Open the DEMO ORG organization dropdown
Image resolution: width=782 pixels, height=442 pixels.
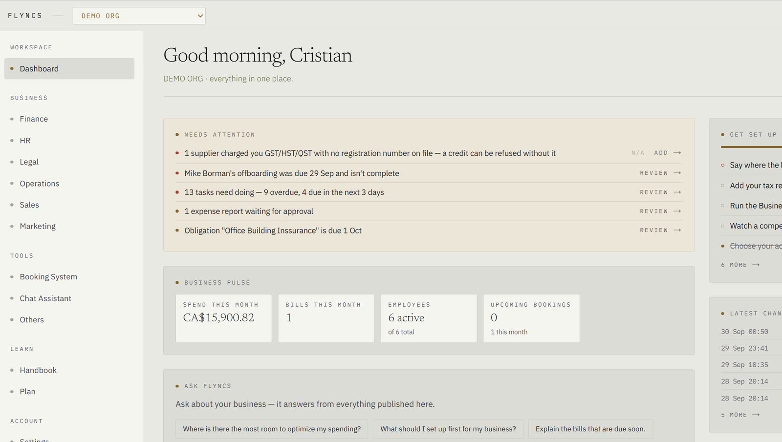click(x=139, y=16)
